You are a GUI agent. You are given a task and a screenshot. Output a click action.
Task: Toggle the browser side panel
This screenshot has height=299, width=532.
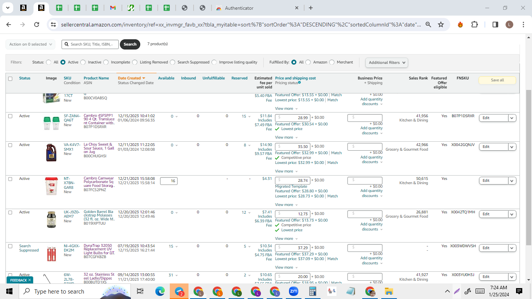(495, 25)
